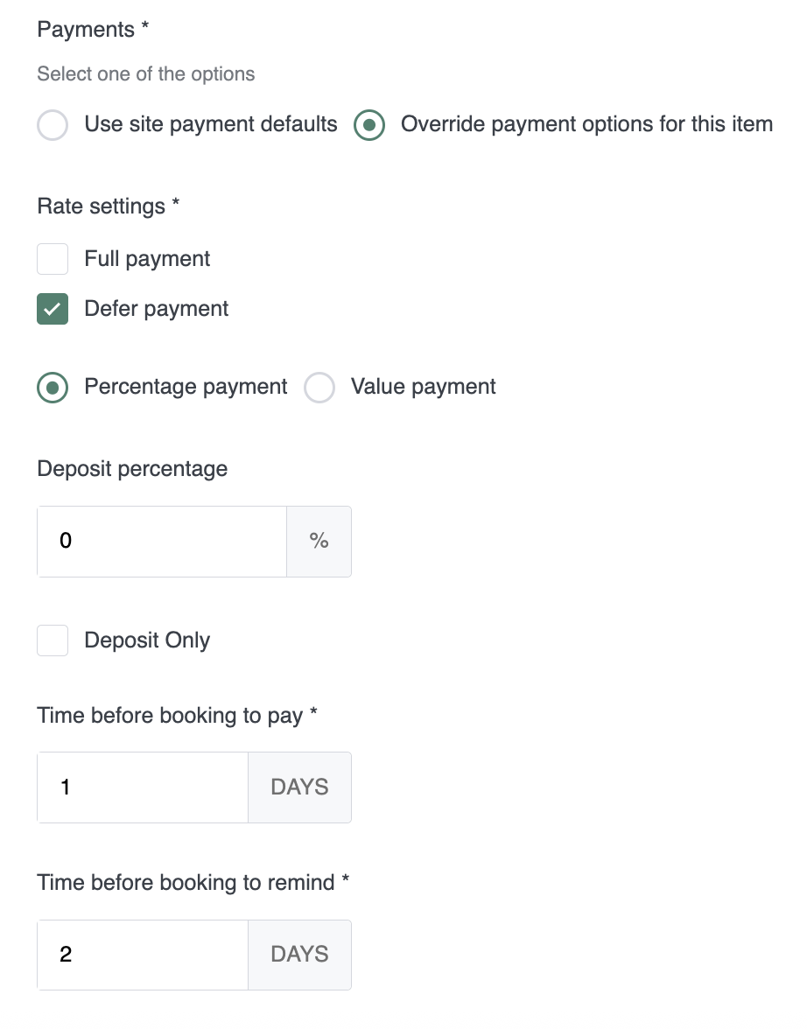
Task: Click the Deposit percentage input field
Action: [162, 542]
